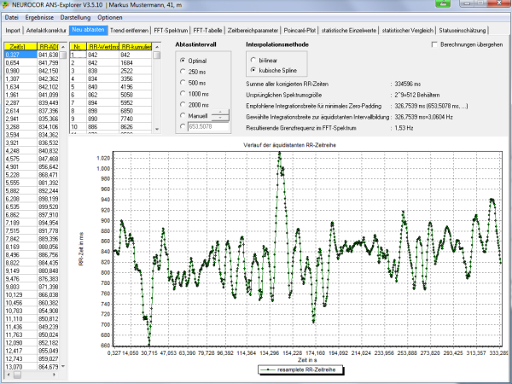Click resamplete RR-Zeitreihe legend entry

(300, 369)
